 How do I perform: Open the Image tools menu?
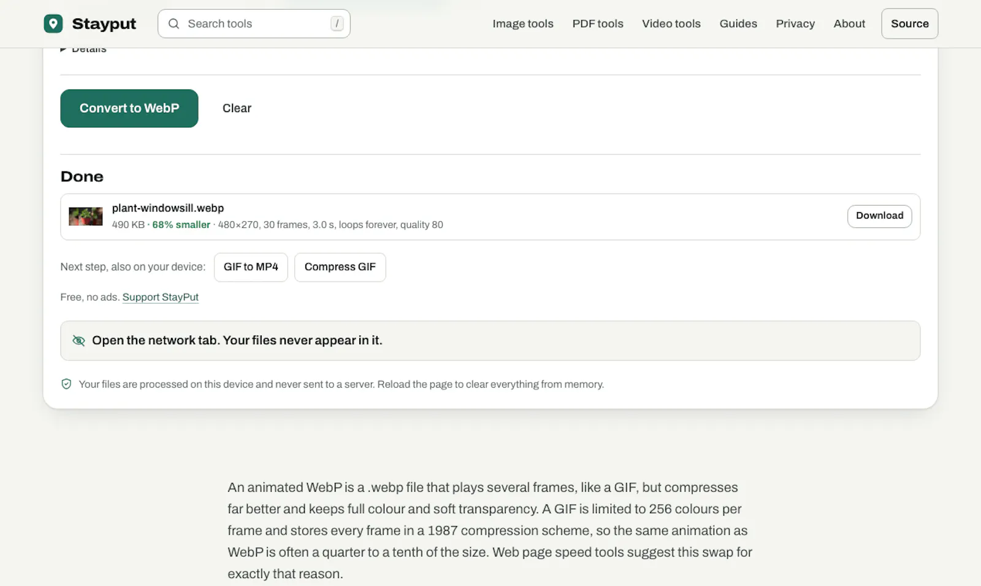523,24
